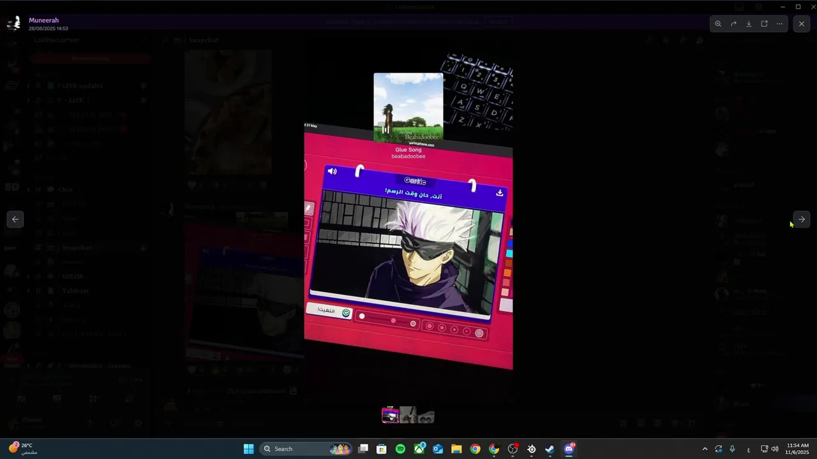Viewport: 817px width, 459px height.
Task: Open Discord from the taskbar
Action: [x=569, y=449]
